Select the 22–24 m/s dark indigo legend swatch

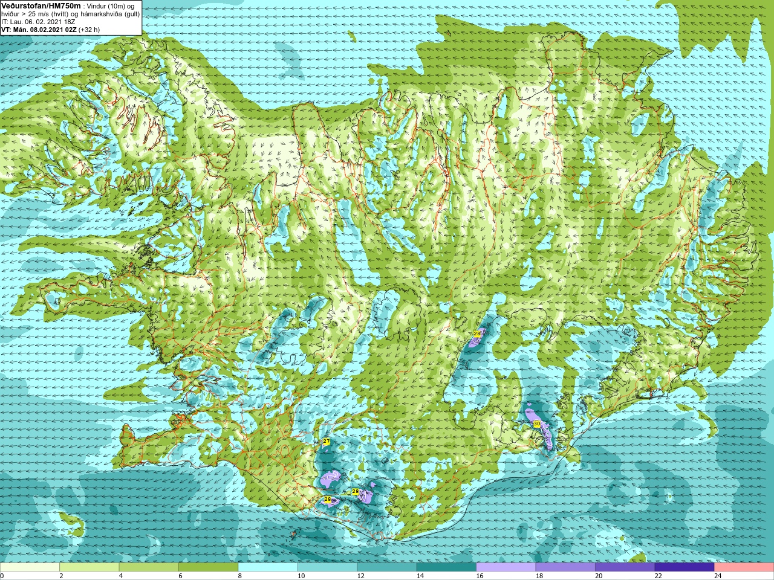click(685, 567)
